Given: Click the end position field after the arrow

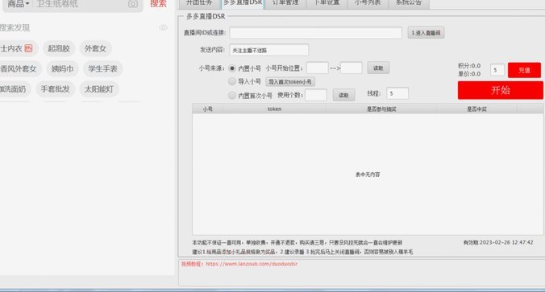Looking at the screenshot, I should coord(351,68).
